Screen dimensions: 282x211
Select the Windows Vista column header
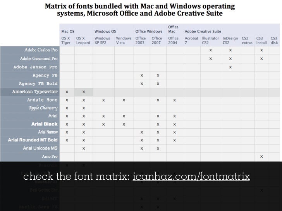click(x=124, y=41)
